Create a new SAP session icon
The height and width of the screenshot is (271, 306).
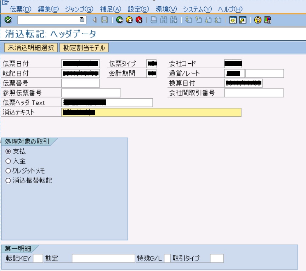click(x=233, y=21)
